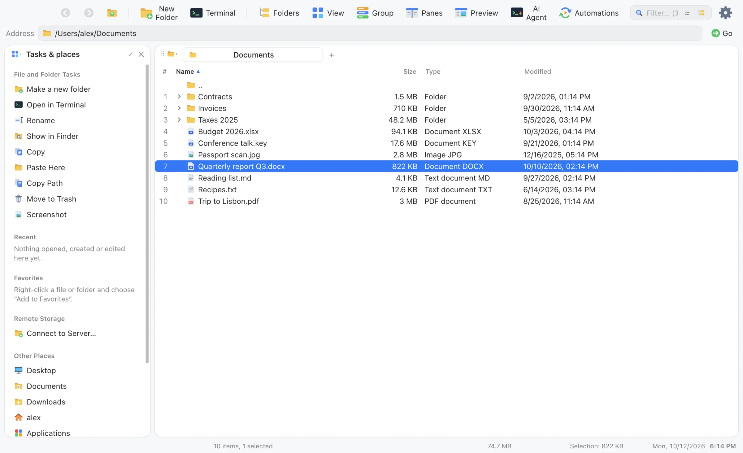Open the Automations tool
Viewport: 743px width, 453px height.
589,13
